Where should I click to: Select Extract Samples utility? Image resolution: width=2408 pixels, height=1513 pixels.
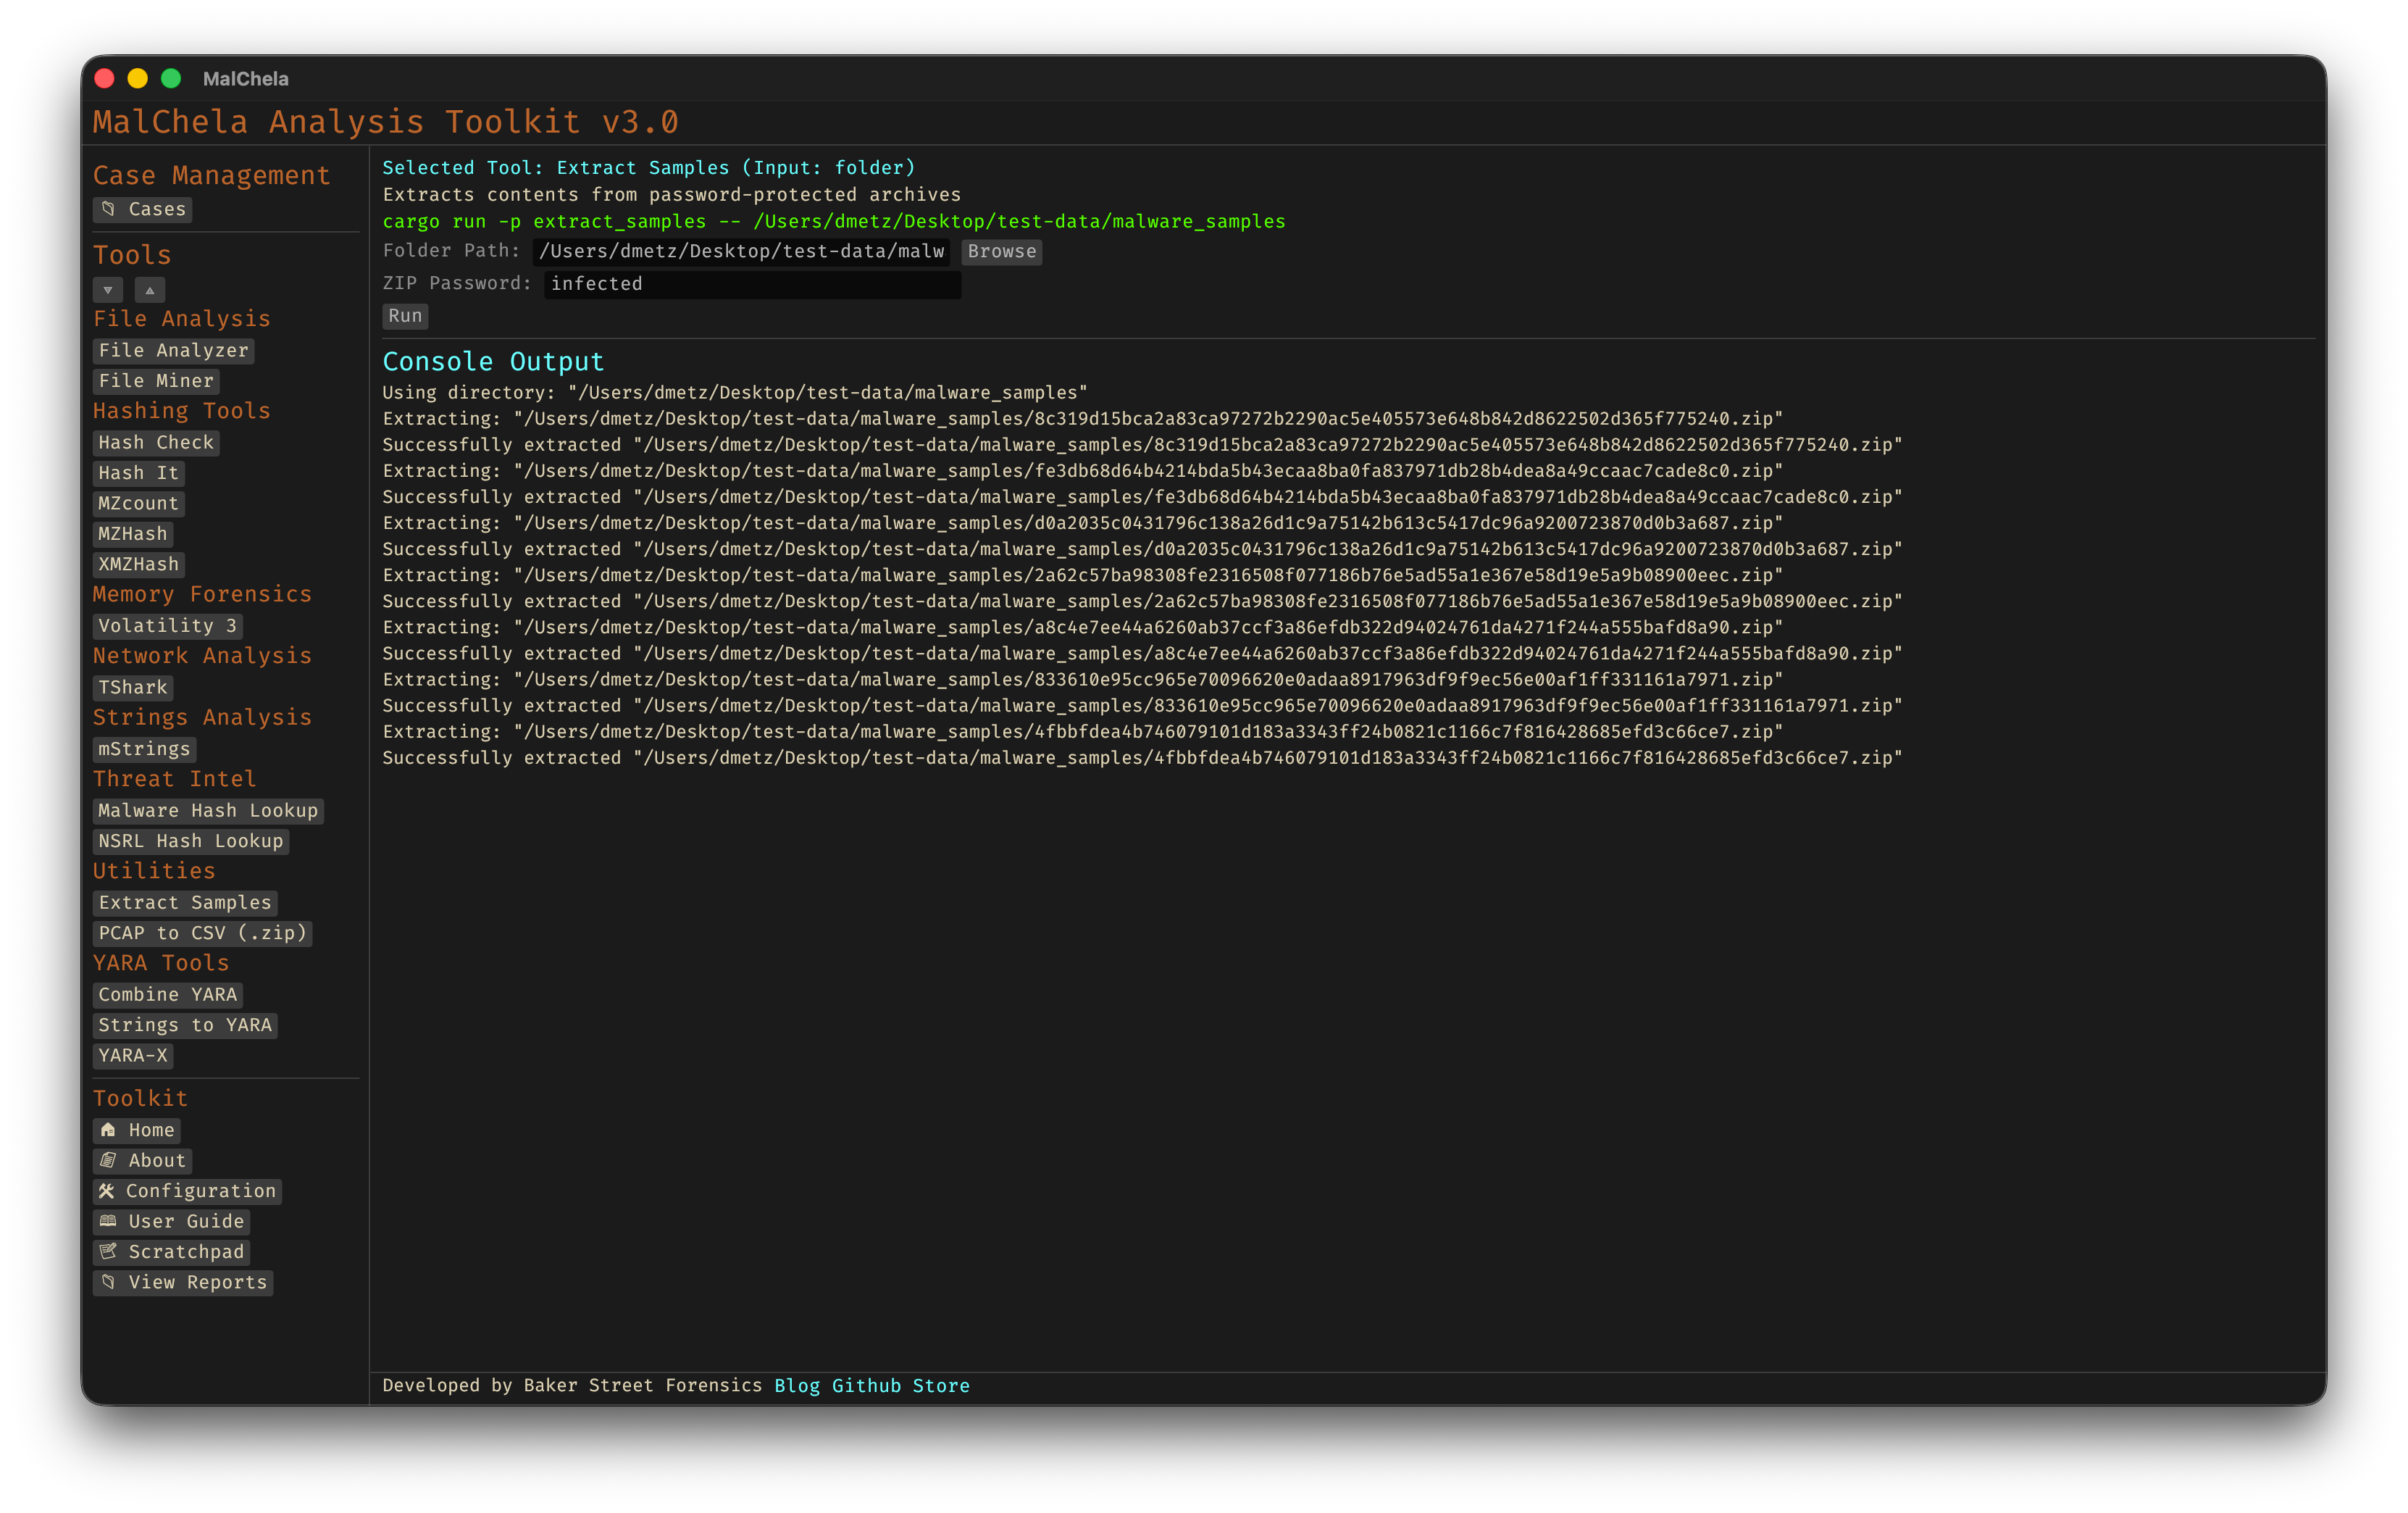(185, 903)
